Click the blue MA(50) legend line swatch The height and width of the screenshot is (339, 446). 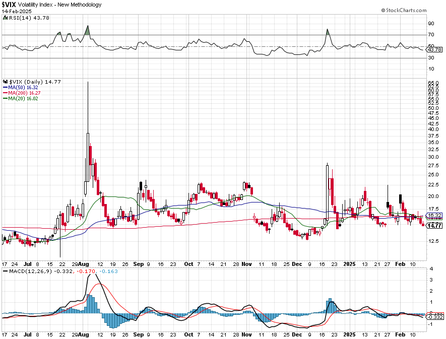(x=5, y=88)
